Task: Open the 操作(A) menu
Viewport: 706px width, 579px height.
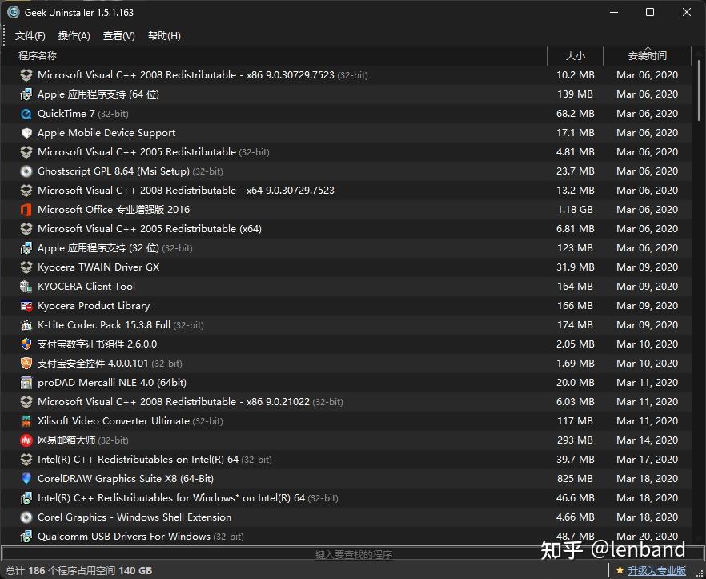Action: pos(74,36)
